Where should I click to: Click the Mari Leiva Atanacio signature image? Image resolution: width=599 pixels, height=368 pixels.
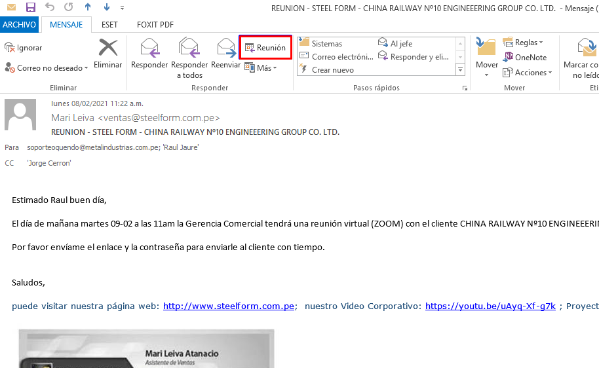146,348
